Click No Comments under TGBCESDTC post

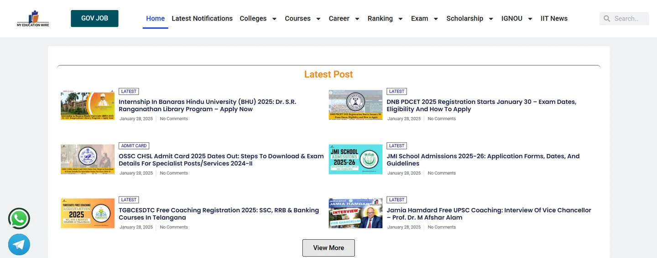click(x=174, y=227)
